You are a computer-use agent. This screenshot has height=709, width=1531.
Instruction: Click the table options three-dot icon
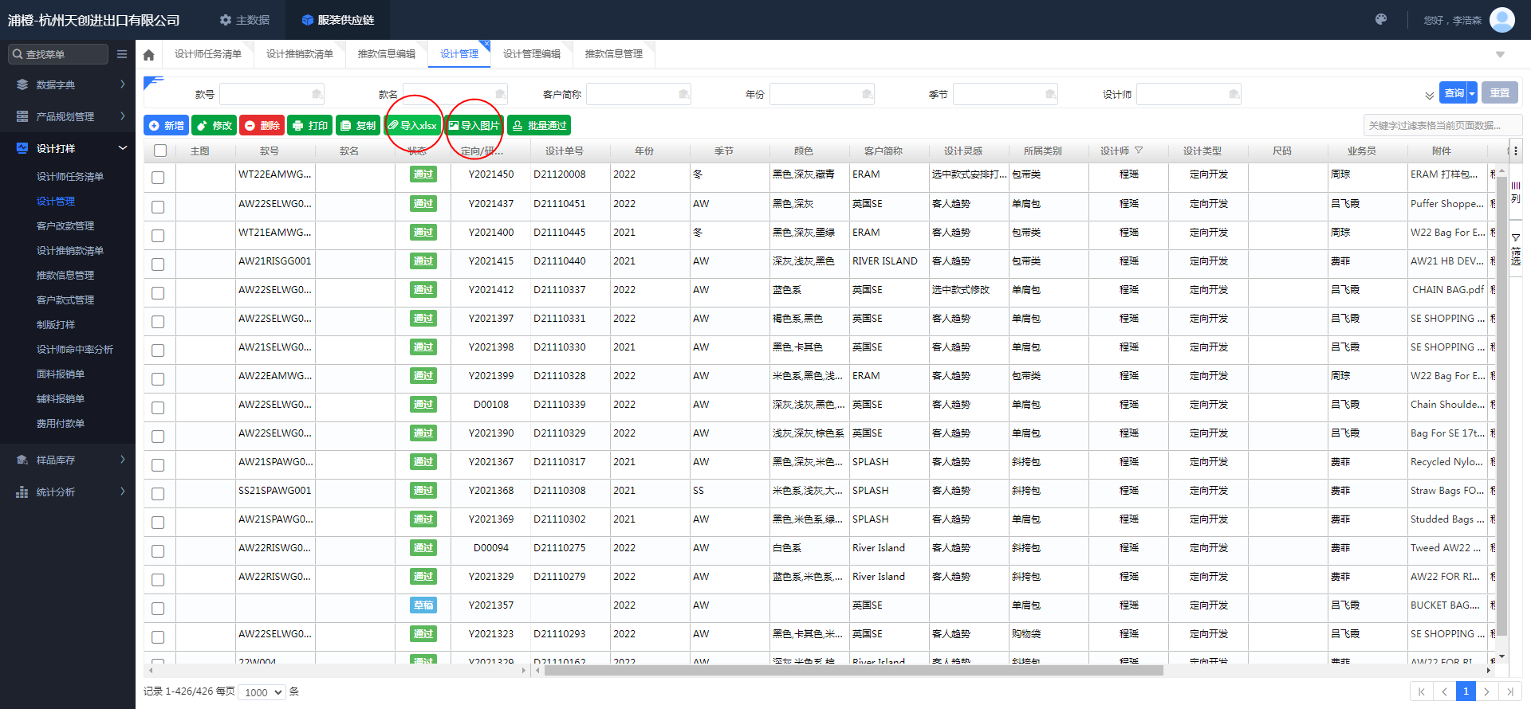tap(1515, 151)
